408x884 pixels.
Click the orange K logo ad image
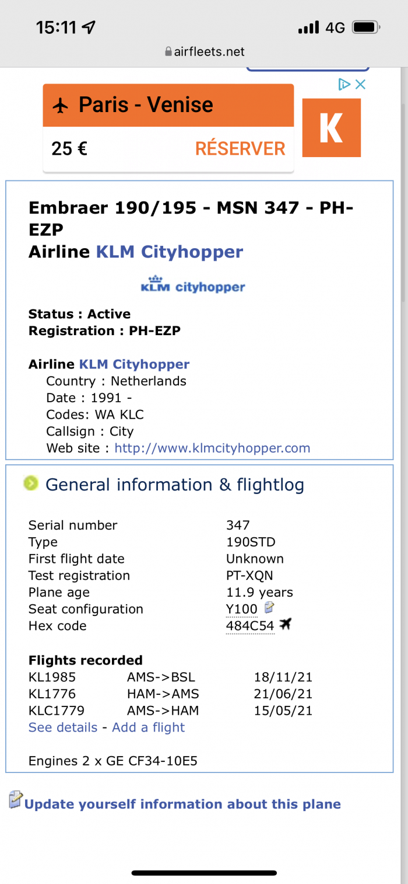click(331, 127)
